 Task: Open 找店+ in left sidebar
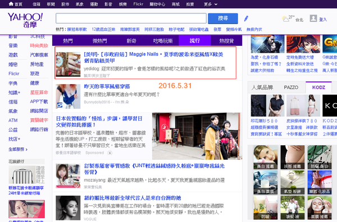[x=14, y=139]
